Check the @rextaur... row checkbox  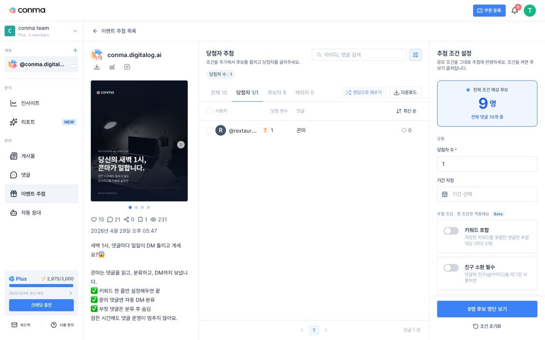209,130
